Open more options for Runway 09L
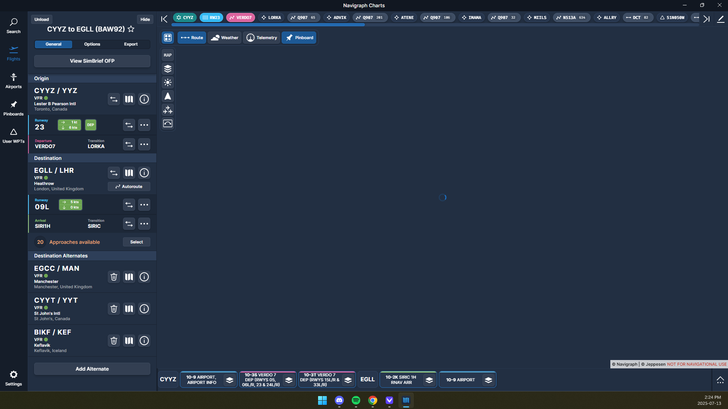This screenshot has height=409, width=728. pyautogui.click(x=144, y=205)
